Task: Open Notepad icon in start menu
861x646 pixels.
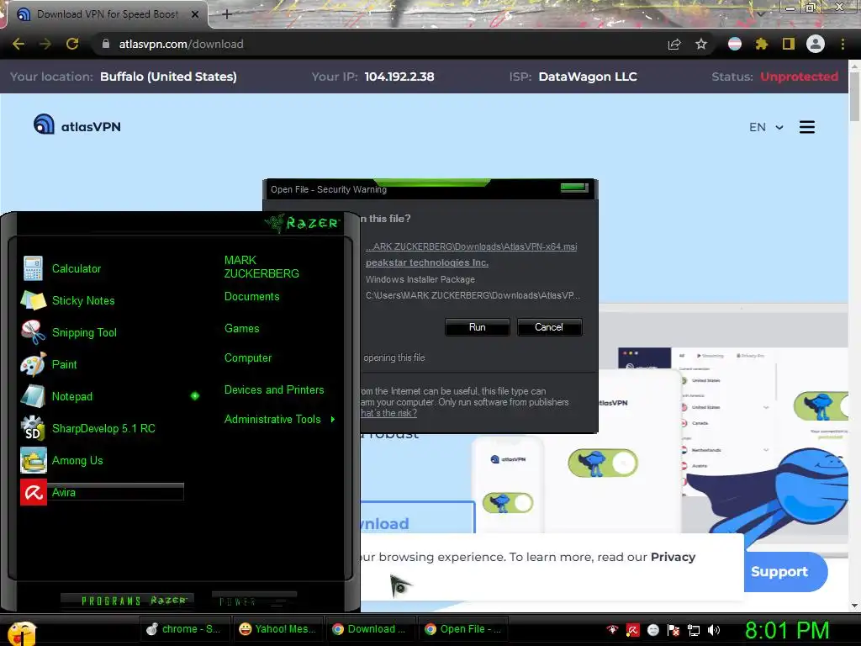Action: tap(33, 396)
